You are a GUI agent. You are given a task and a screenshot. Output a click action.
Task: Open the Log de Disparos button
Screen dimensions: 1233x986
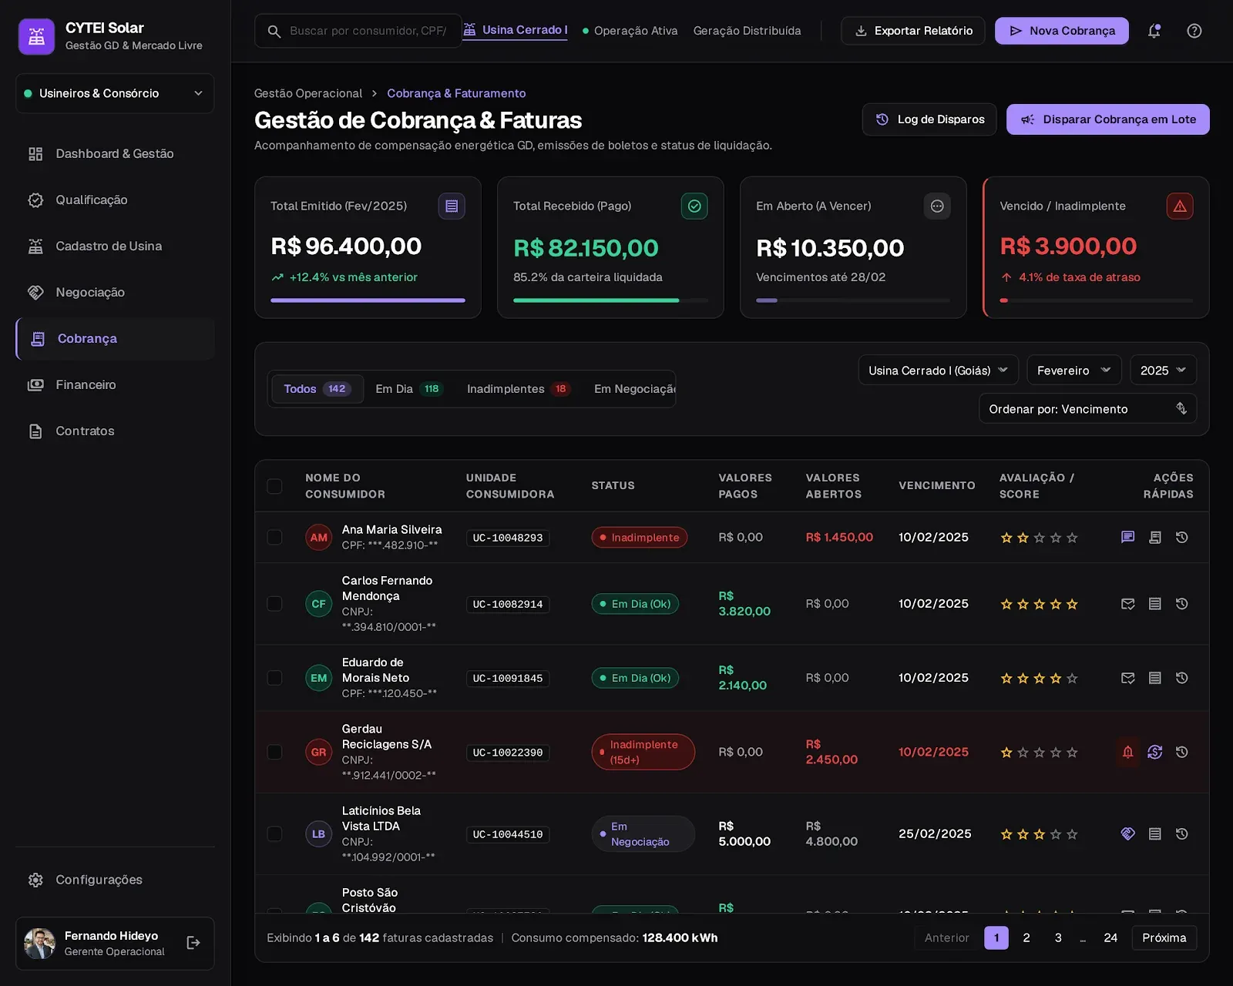(929, 119)
